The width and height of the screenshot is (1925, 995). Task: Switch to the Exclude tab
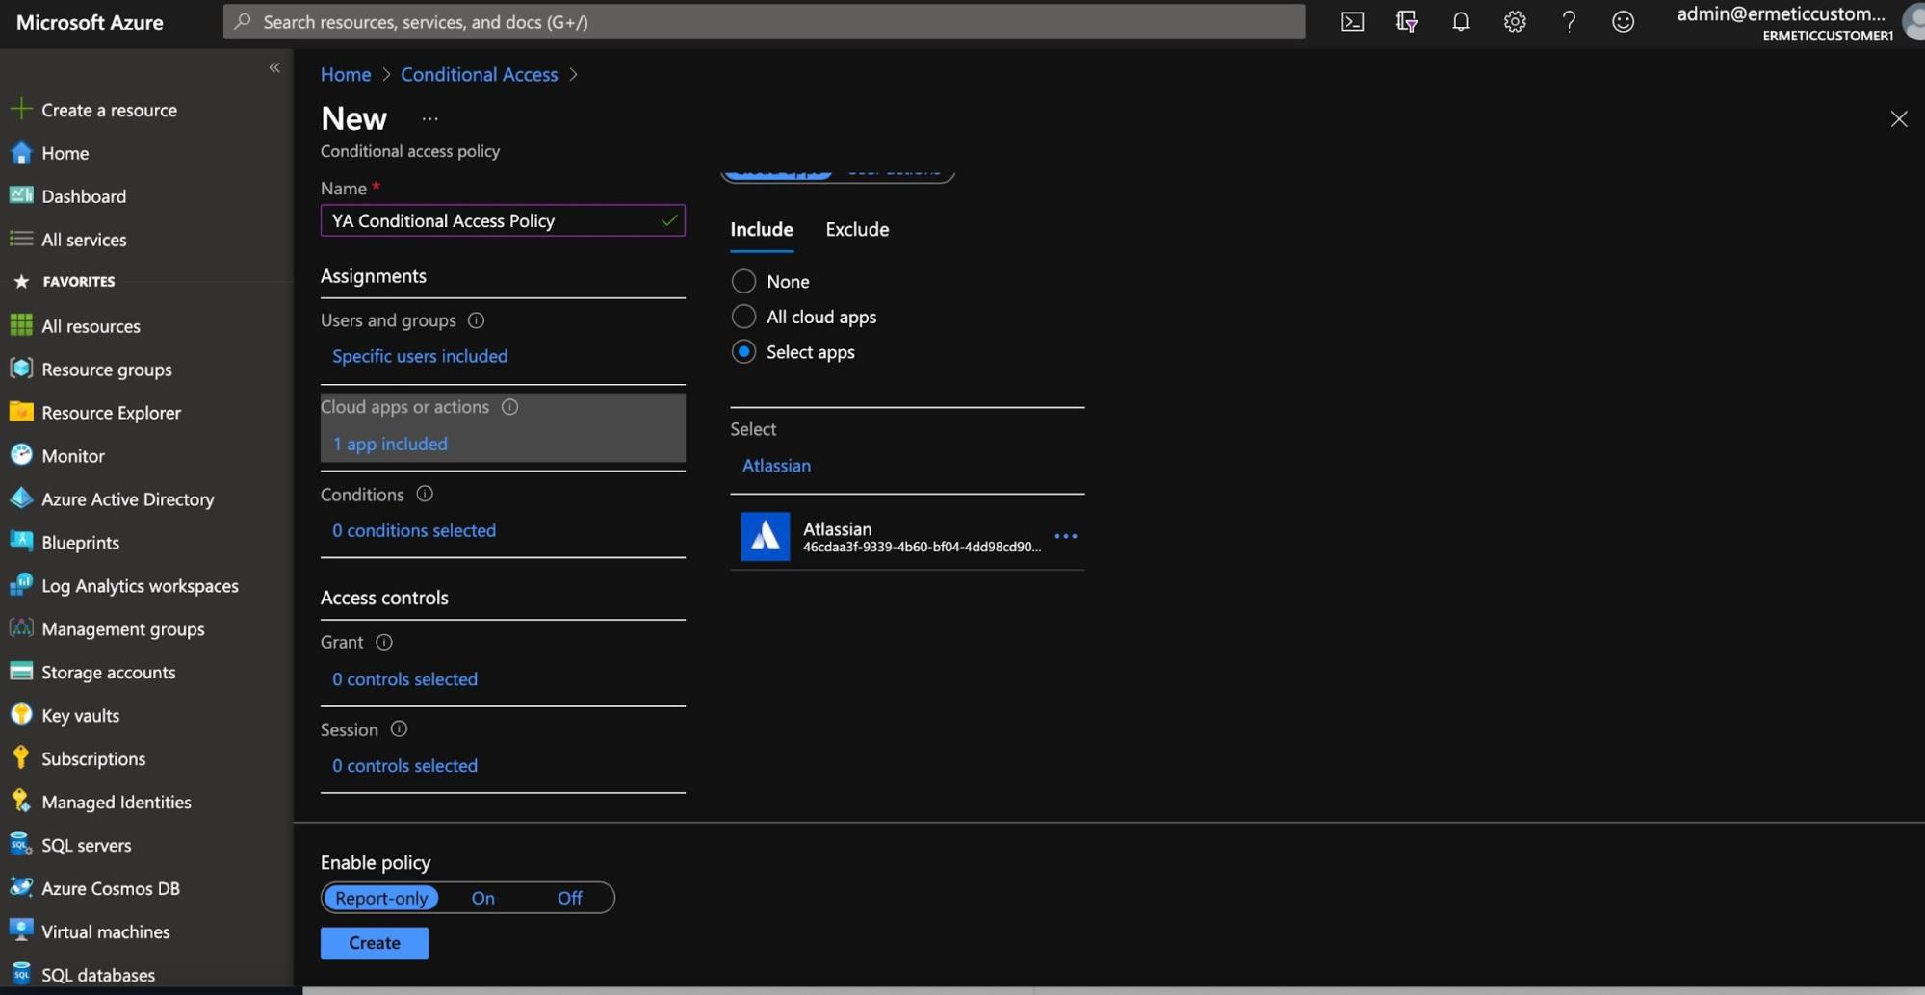pyautogui.click(x=857, y=229)
